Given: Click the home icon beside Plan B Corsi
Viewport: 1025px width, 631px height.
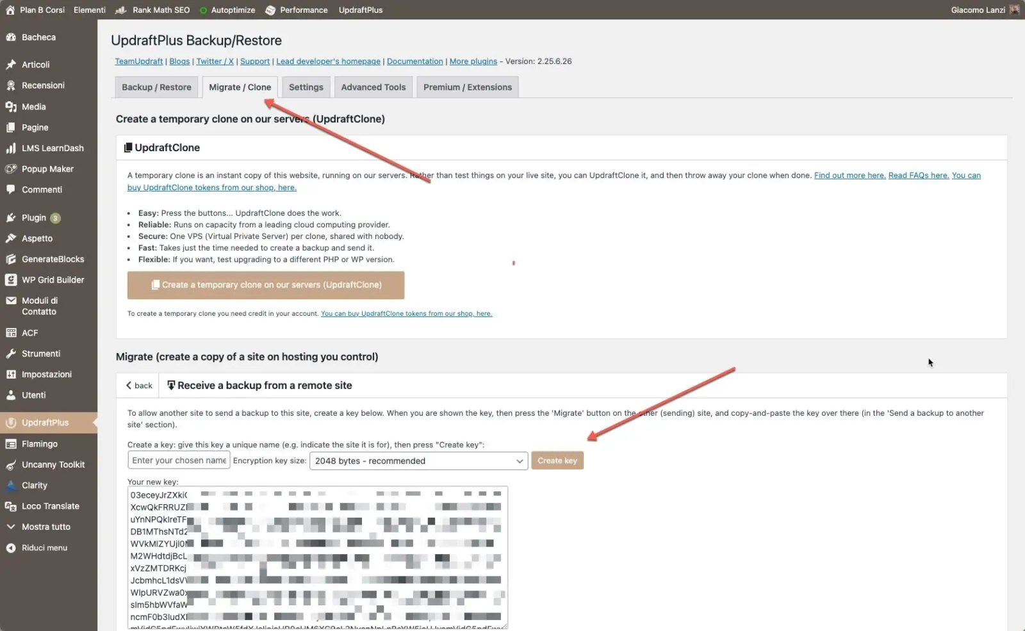Looking at the screenshot, I should [x=10, y=10].
